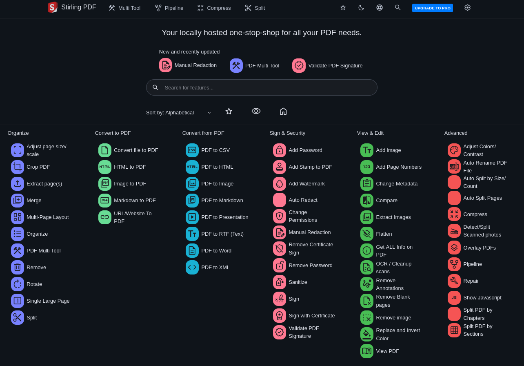Select the Split navbar menu item
The width and height of the screenshot is (524, 366).
coord(255,8)
